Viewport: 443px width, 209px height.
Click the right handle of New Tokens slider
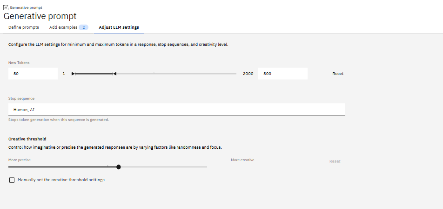[x=114, y=74]
